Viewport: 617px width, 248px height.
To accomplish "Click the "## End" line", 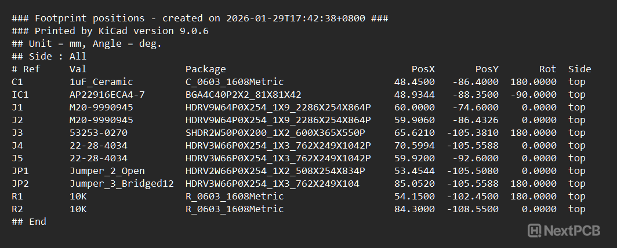I will [28, 222].
